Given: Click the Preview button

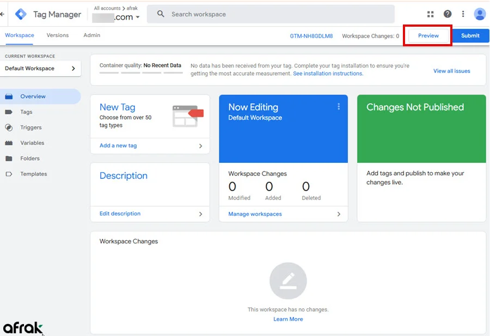Looking at the screenshot, I should tap(428, 36).
